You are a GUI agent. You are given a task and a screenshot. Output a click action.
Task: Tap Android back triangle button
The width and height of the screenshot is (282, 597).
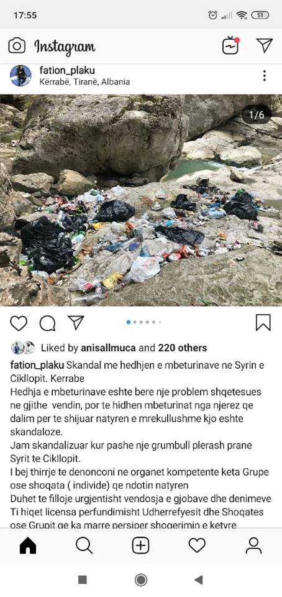coord(198,580)
